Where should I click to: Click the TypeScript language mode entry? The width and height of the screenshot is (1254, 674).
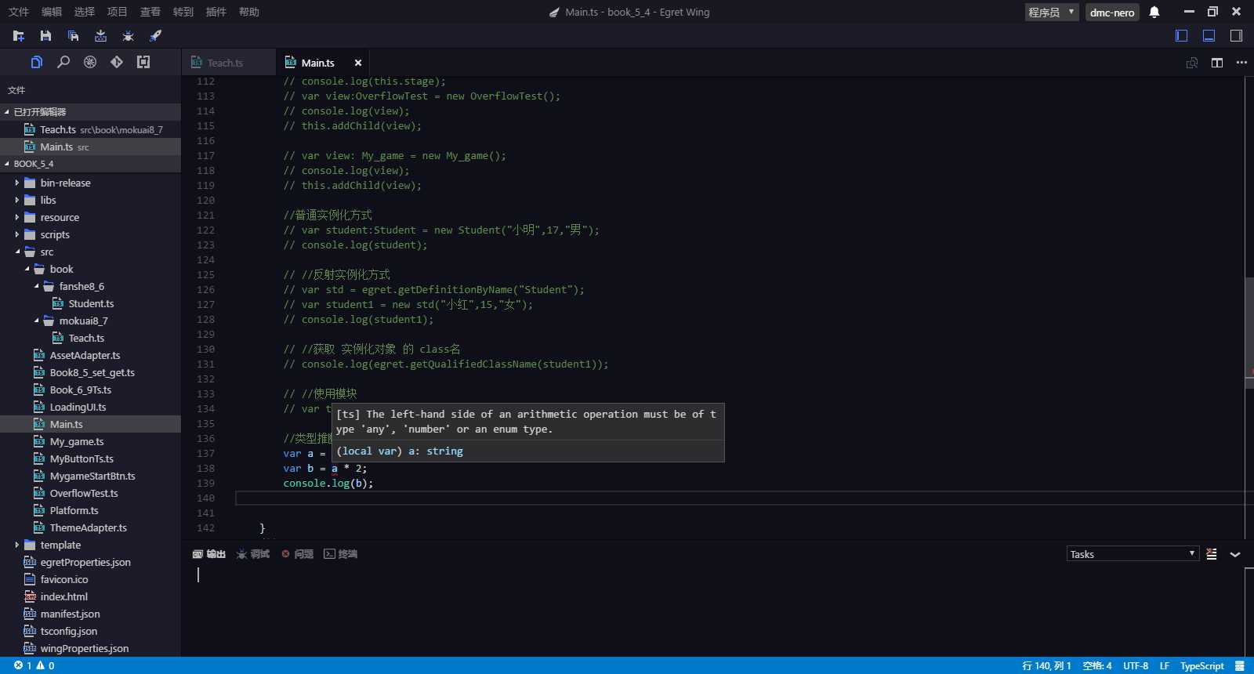pyautogui.click(x=1202, y=665)
